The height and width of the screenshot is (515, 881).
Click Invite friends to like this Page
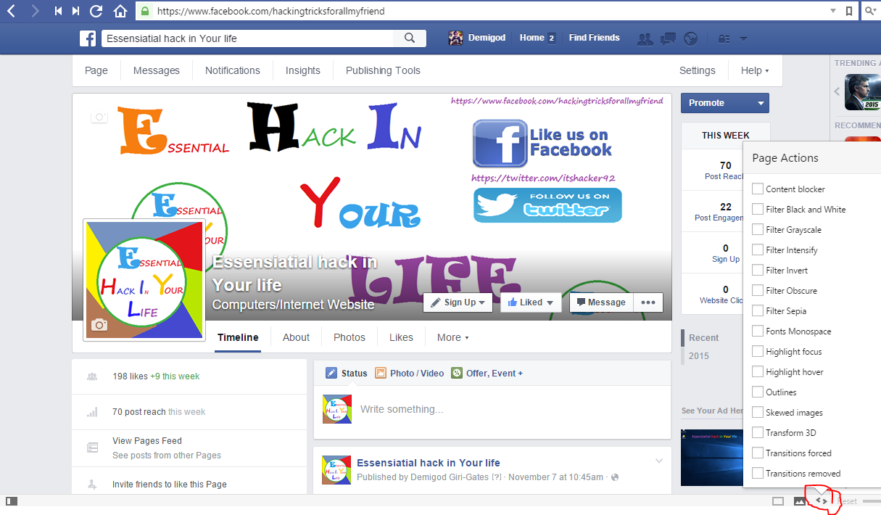(170, 484)
